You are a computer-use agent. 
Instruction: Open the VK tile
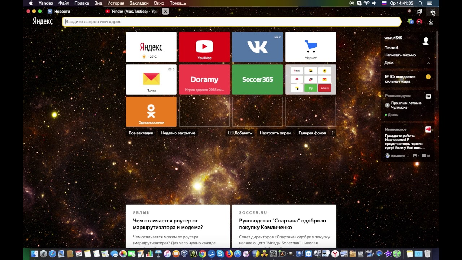(x=257, y=47)
